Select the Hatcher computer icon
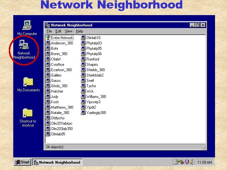227x170 pixels. click(48, 91)
